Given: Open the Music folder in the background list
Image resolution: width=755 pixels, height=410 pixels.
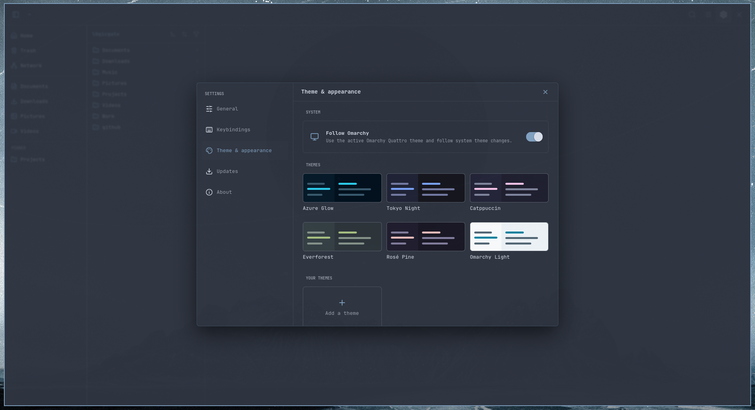Looking at the screenshot, I should coord(145,72).
